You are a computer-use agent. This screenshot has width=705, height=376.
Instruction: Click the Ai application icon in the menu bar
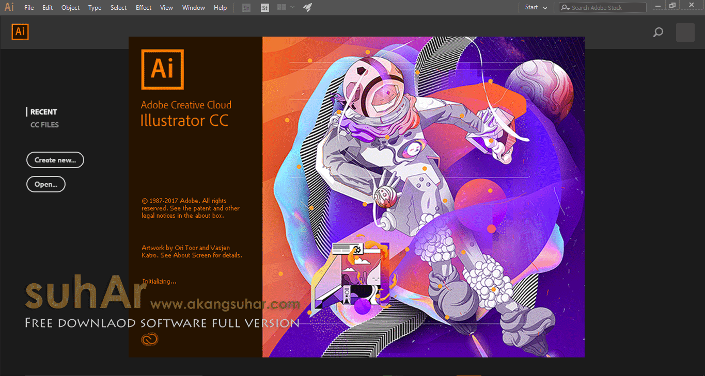point(9,7)
